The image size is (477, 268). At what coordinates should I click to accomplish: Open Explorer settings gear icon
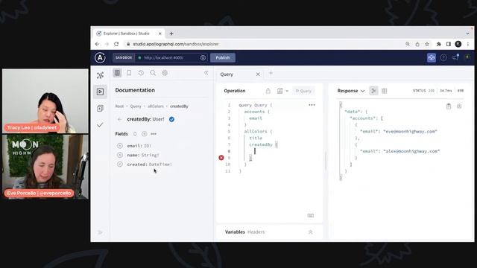tap(165, 73)
